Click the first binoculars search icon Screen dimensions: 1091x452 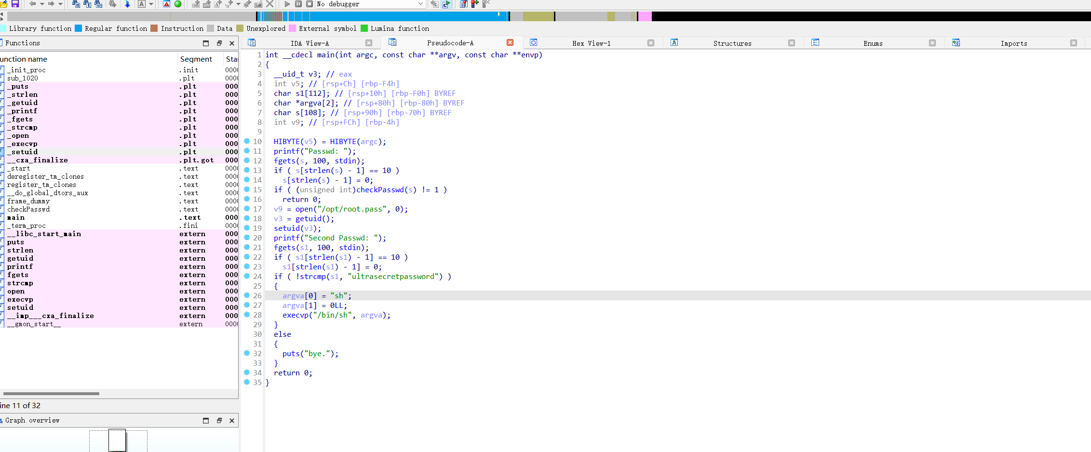(x=76, y=4)
